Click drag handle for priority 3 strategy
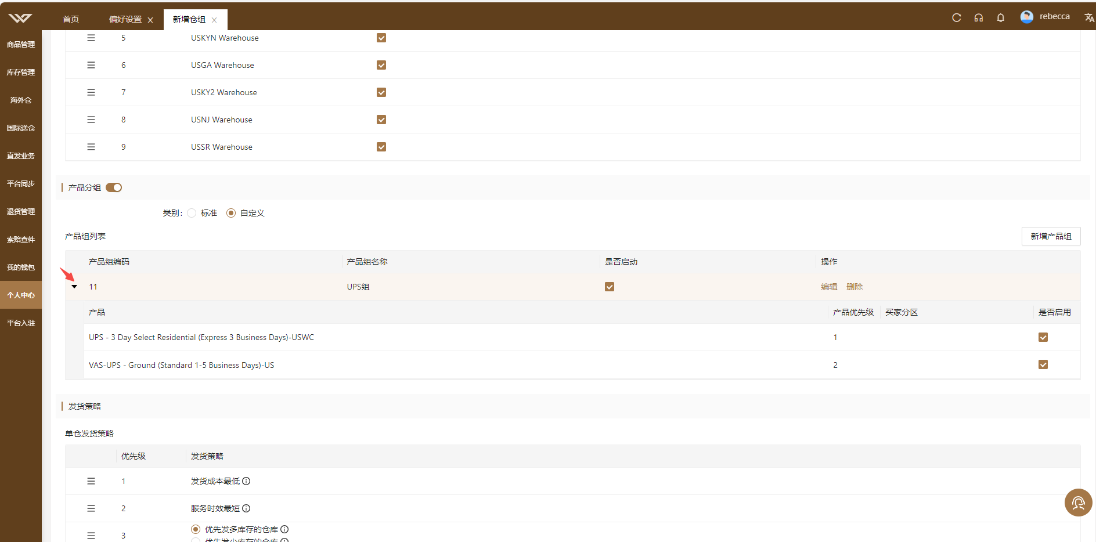1096x542 pixels. tap(91, 536)
